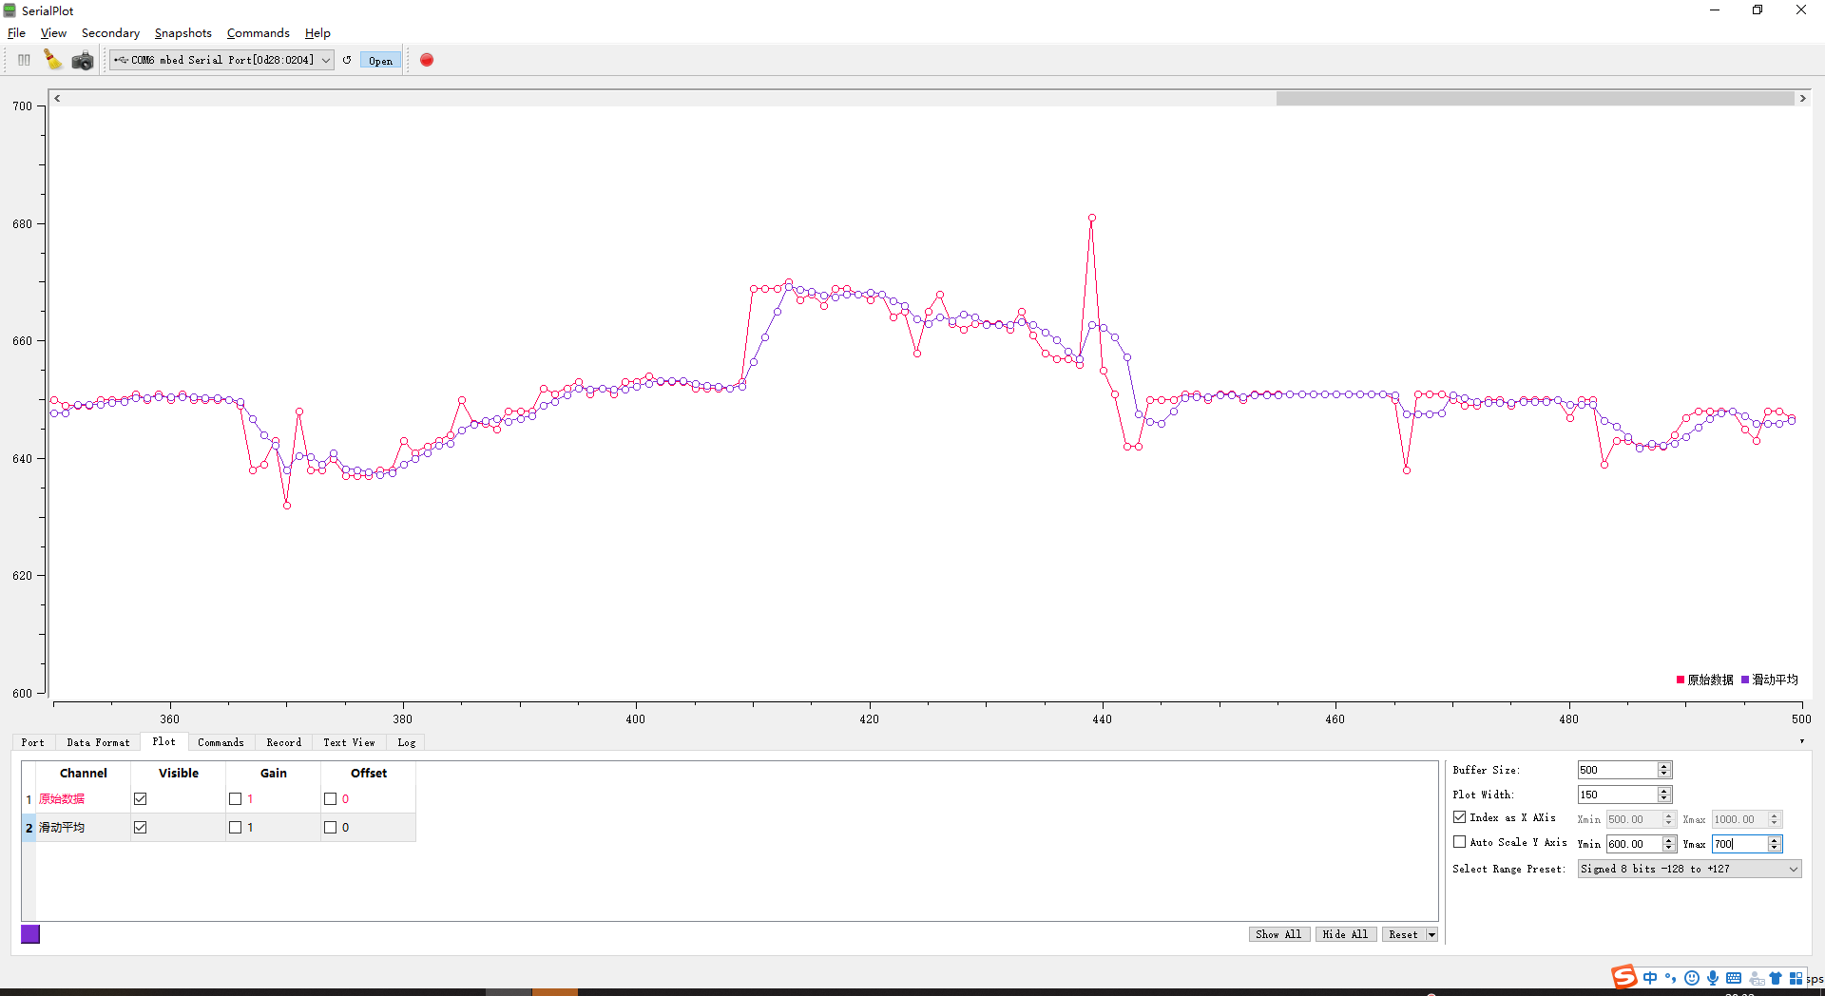The height and width of the screenshot is (996, 1825).
Task: Click the Buffer Size spinner arrows
Action: point(1663,770)
